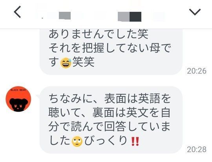Click the 20:26 timestamp

[197, 71]
